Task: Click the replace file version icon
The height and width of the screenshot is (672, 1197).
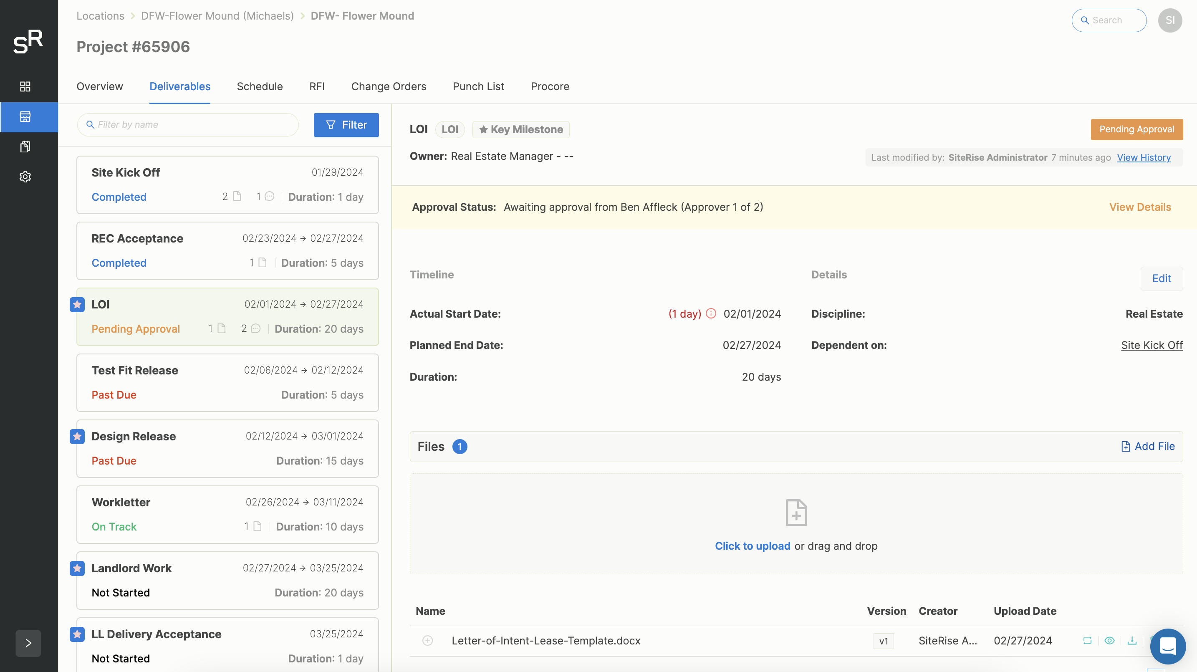Action: point(1087,640)
